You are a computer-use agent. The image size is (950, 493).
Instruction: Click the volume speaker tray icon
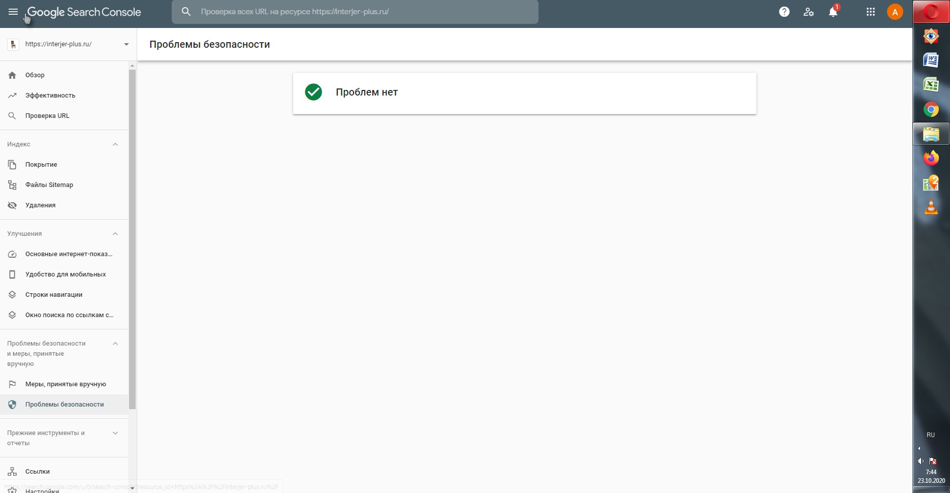click(x=921, y=461)
